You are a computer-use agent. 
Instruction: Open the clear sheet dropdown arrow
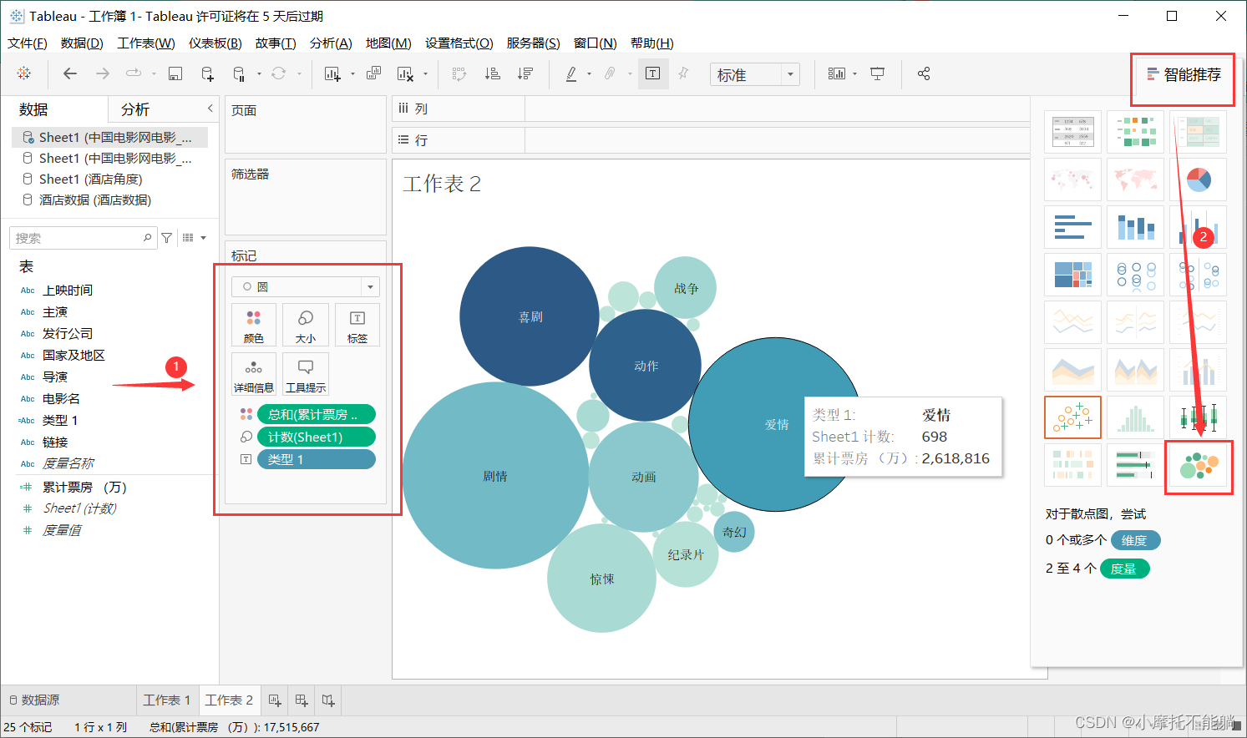pyautogui.click(x=425, y=74)
